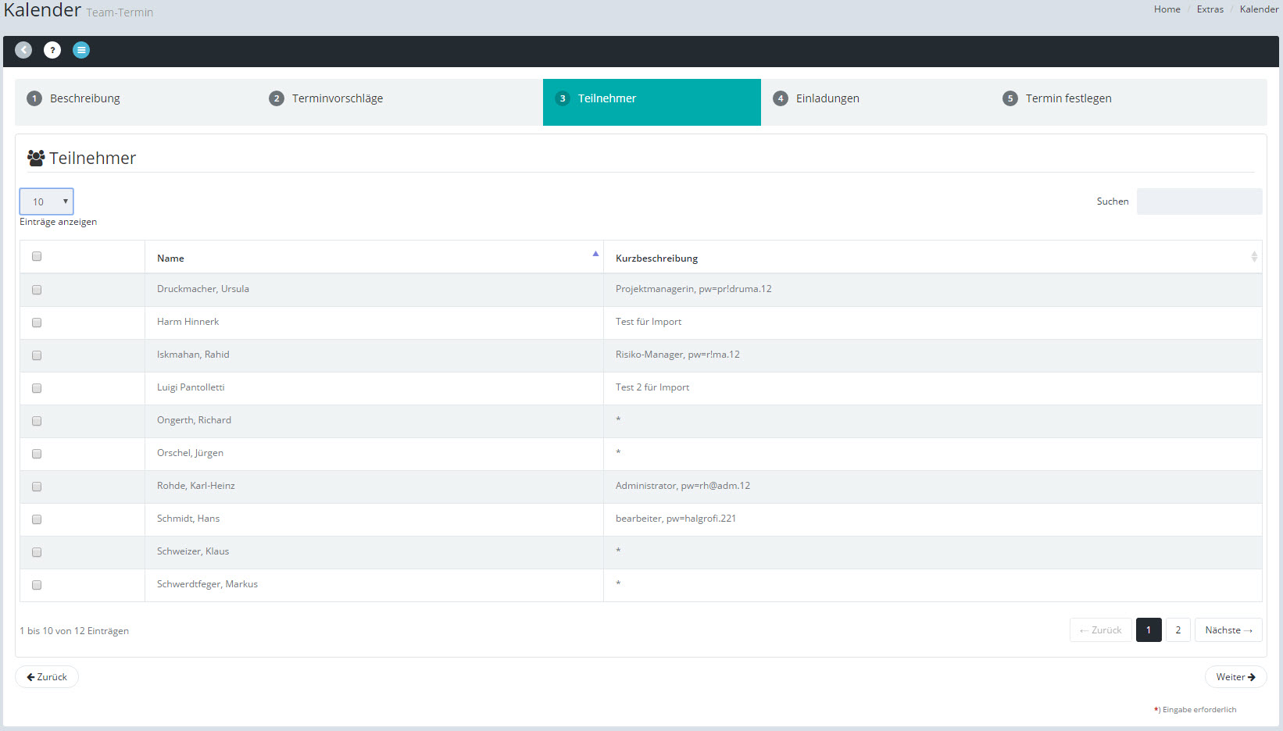This screenshot has height=731, width=1283.
Task: Open the Extras breadcrumb link
Action: click(x=1210, y=9)
